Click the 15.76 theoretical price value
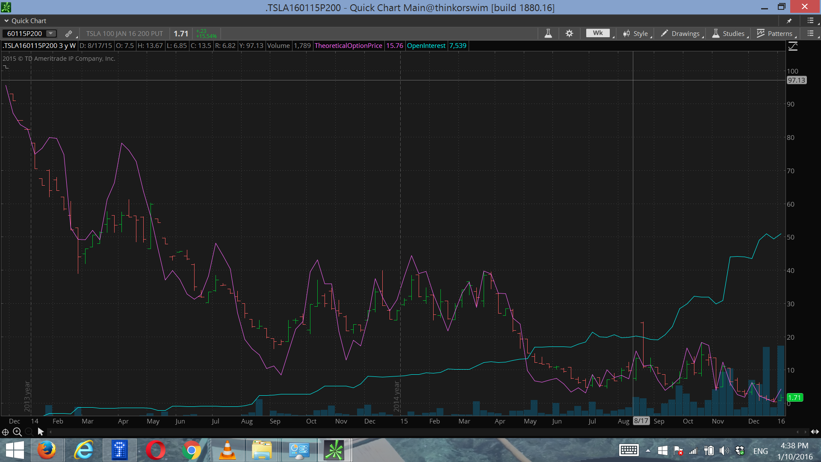This screenshot has width=821, height=462. pos(395,45)
